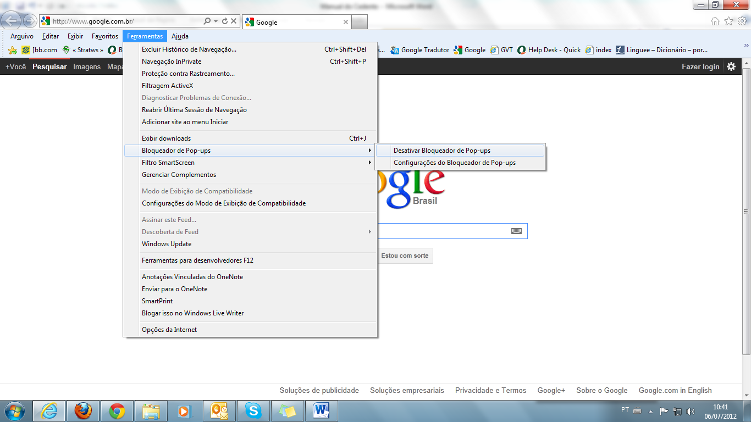Choose Filtragem ActiveX
Viewport: 751px width, 422px height.
click(250, 86)
